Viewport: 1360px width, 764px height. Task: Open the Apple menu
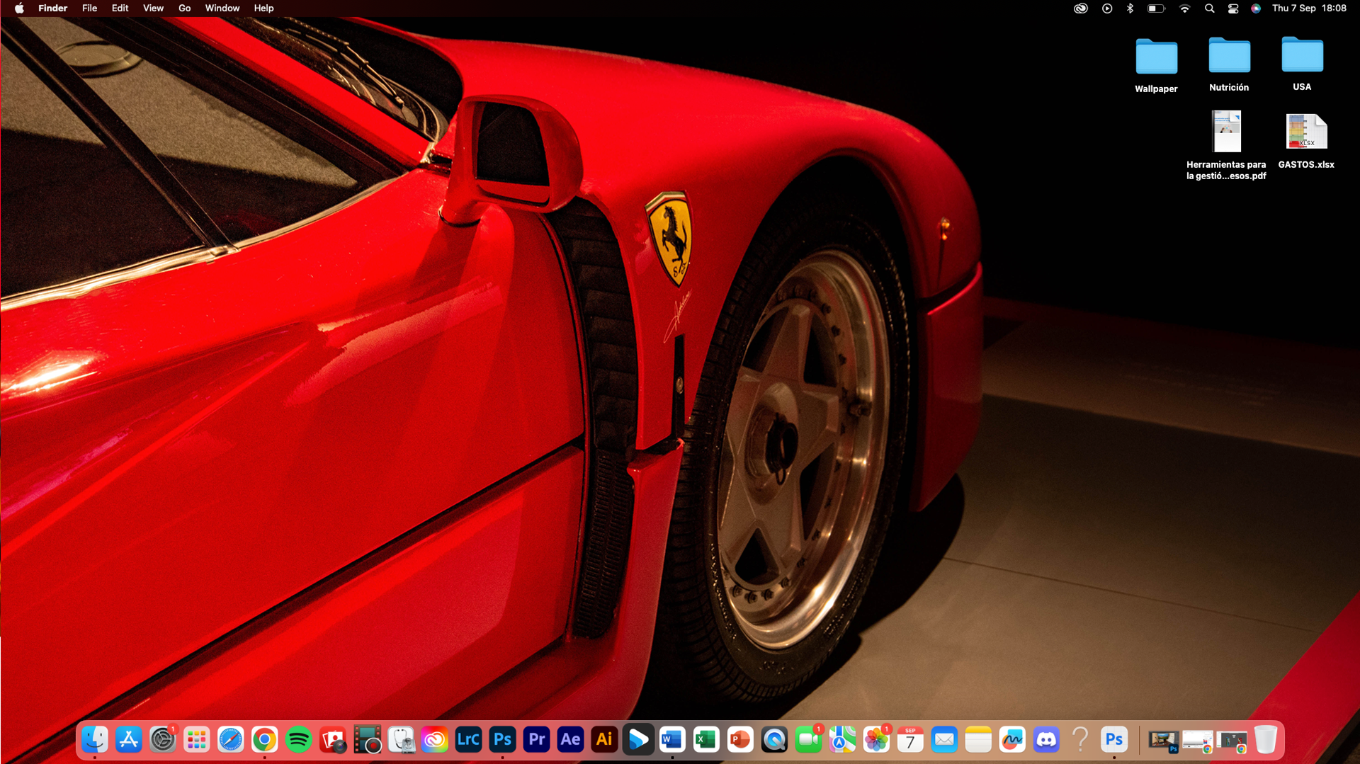[19, 8]
